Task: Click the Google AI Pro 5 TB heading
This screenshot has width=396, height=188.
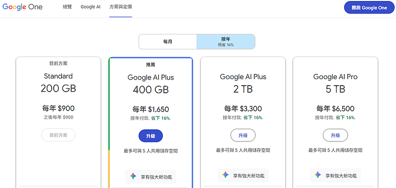Action: [336, 83]
